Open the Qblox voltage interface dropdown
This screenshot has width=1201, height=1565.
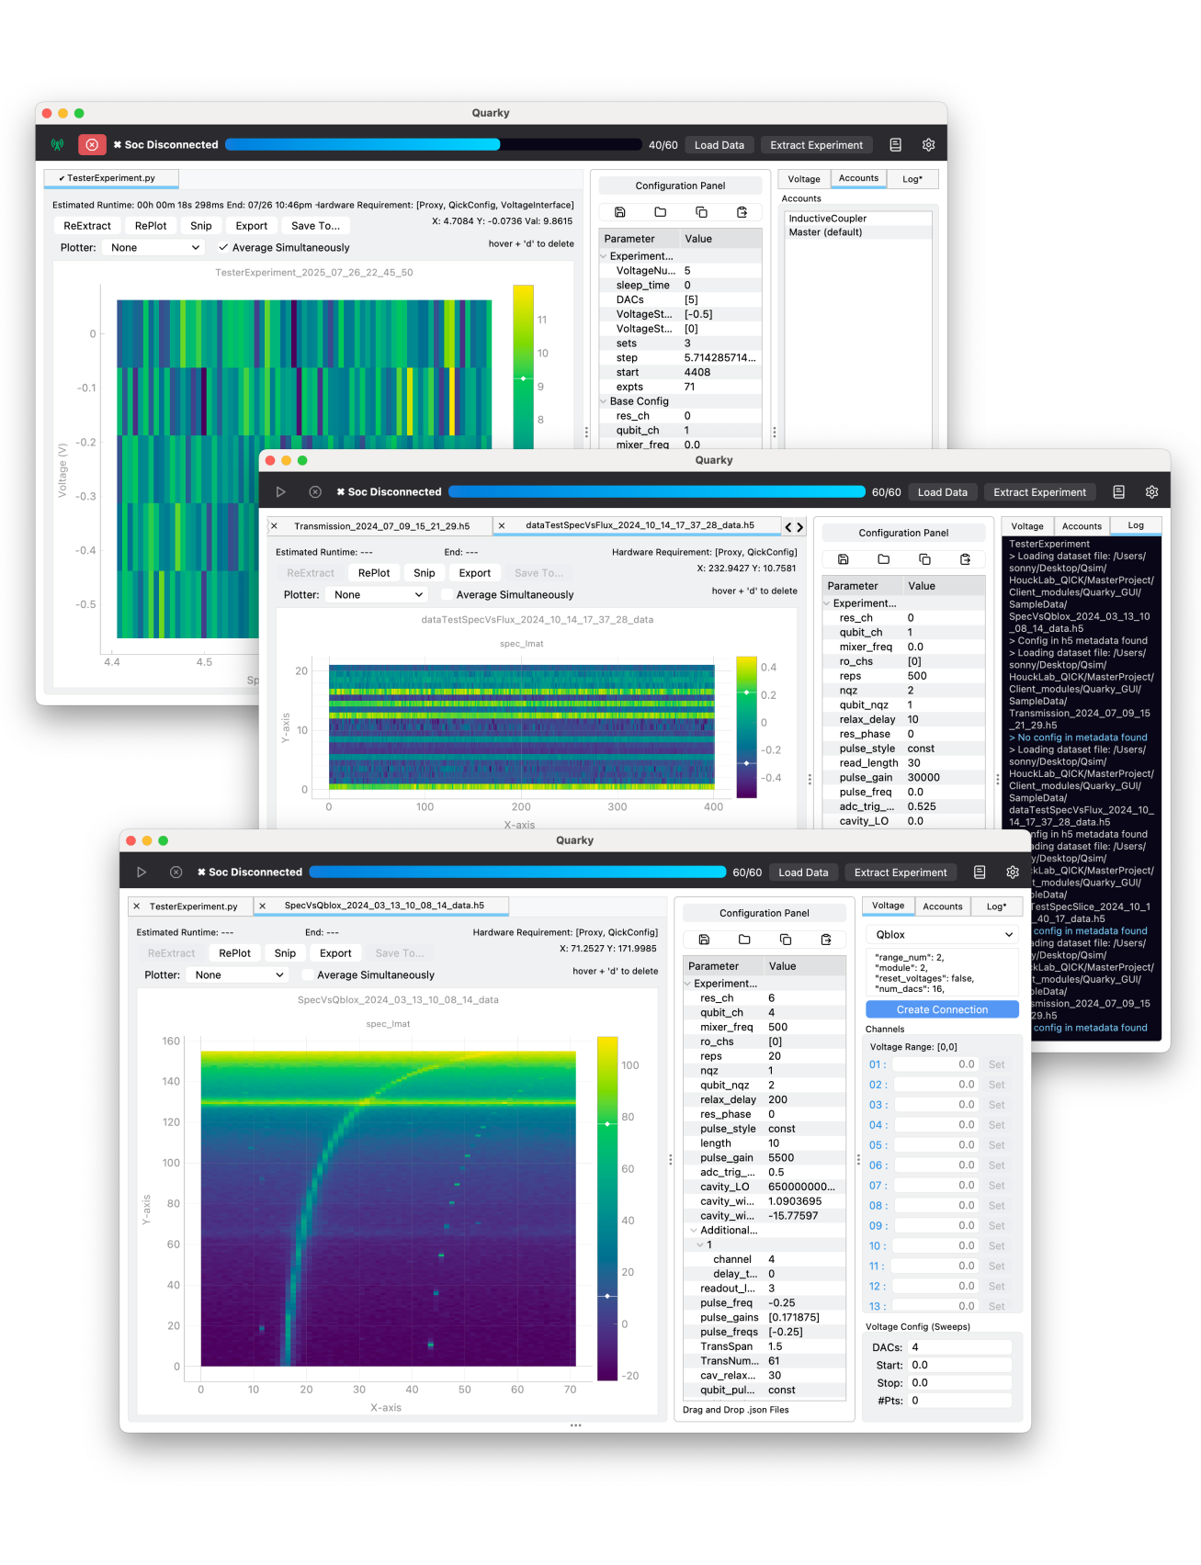(x=942, y=934)
